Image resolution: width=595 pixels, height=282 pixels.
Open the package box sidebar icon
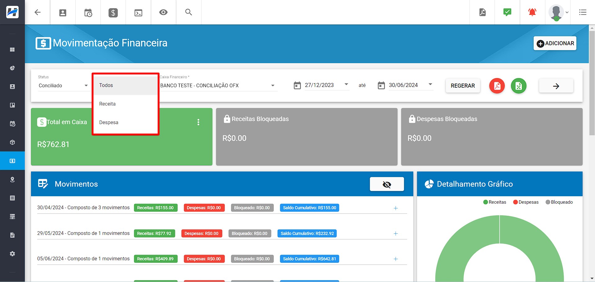point(12,142)
